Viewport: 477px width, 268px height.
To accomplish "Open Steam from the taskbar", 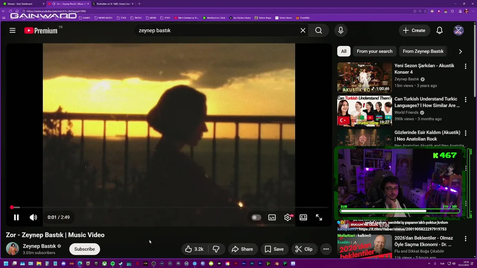I will 121,264.
